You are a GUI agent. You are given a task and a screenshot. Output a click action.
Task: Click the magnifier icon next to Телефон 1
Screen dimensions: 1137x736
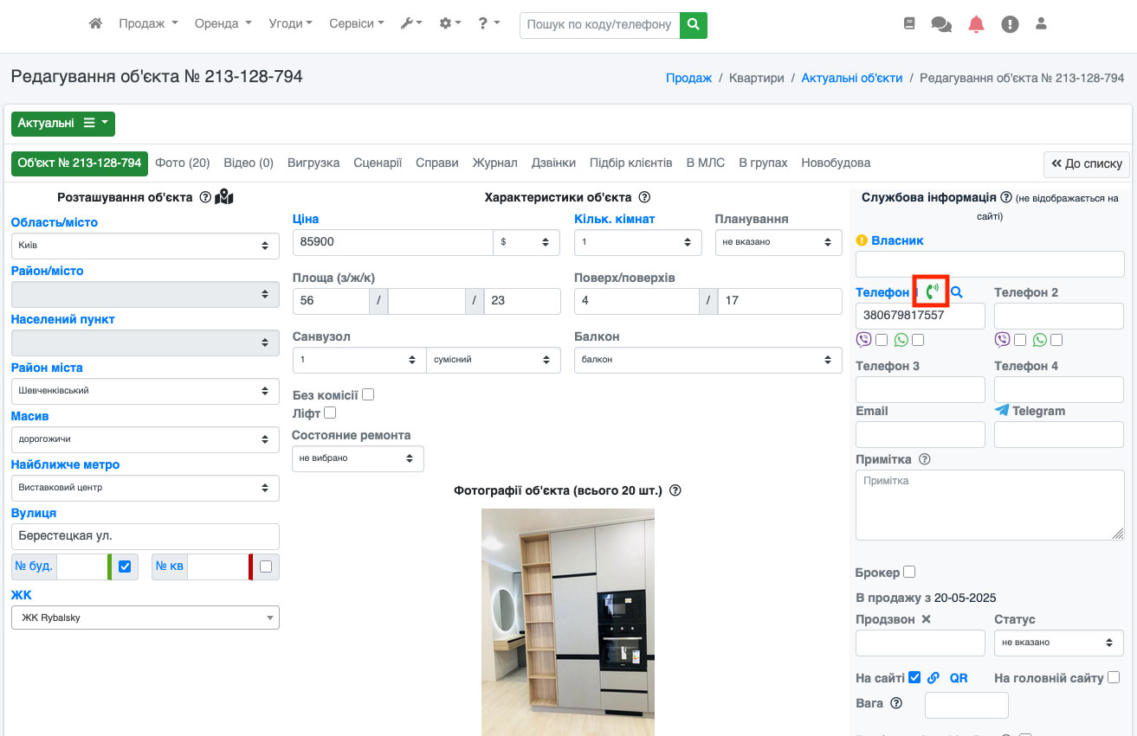957,292
